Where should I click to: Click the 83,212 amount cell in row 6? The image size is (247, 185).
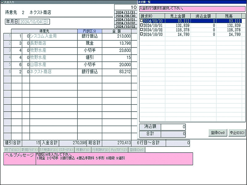pyautogui.click(x=116, y=72)
